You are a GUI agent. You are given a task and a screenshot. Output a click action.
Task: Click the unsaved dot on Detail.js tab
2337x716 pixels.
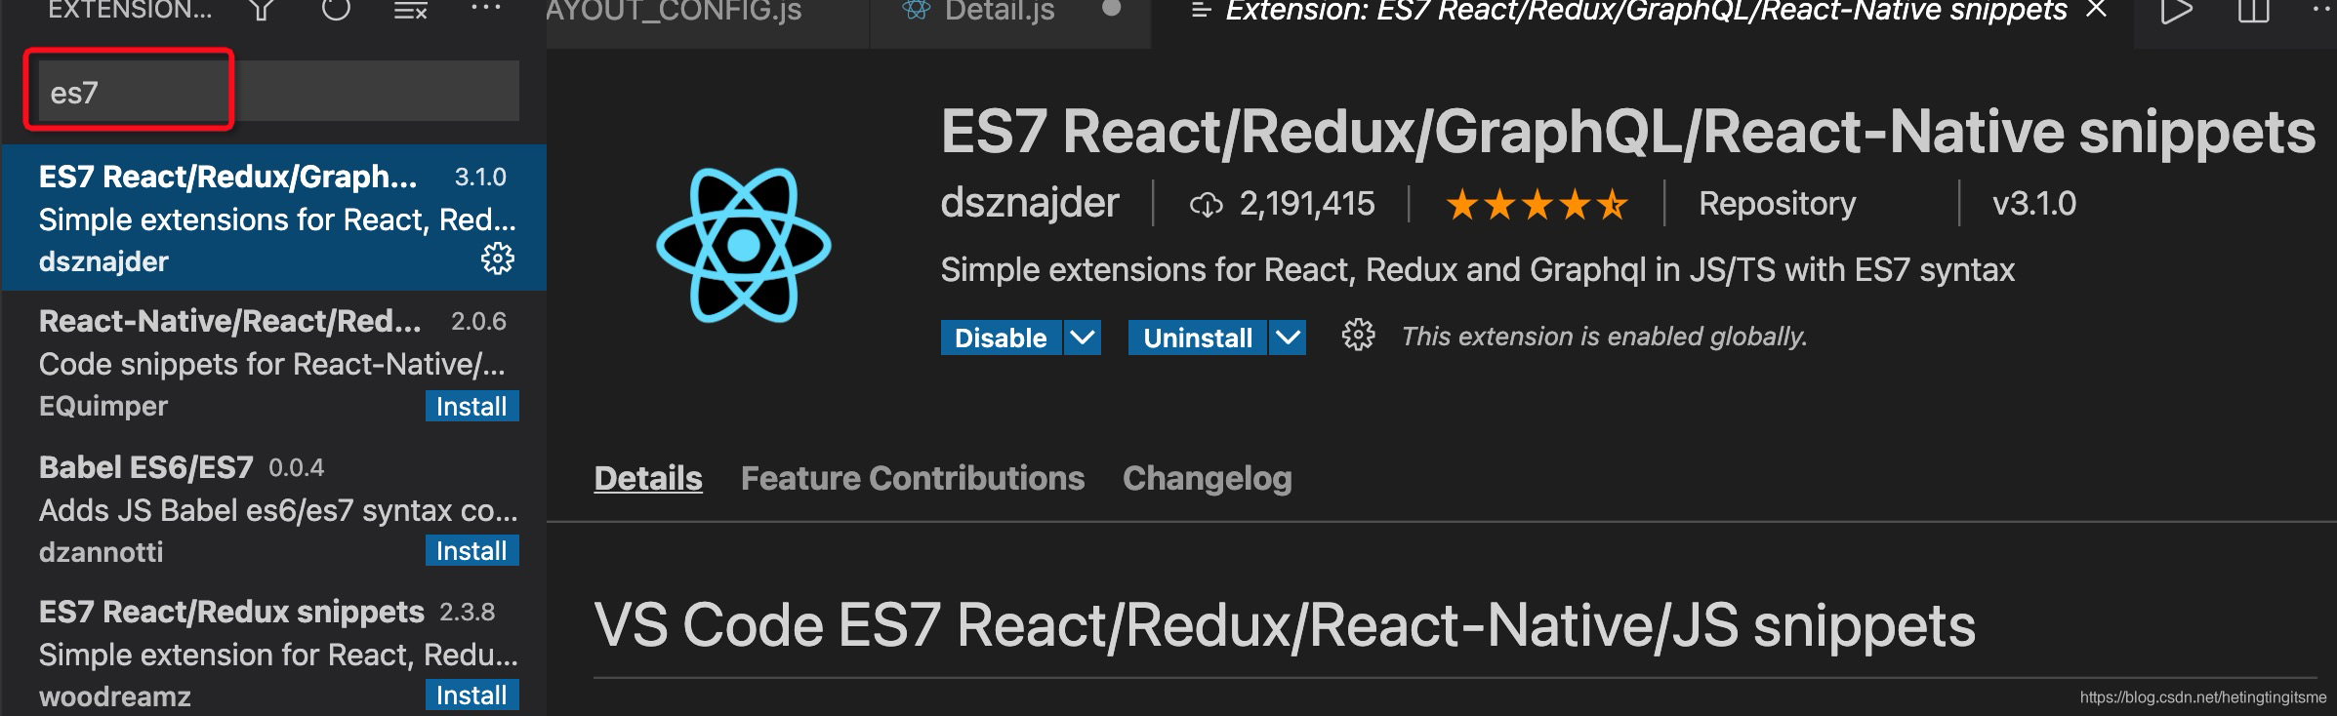point(1111,9)
